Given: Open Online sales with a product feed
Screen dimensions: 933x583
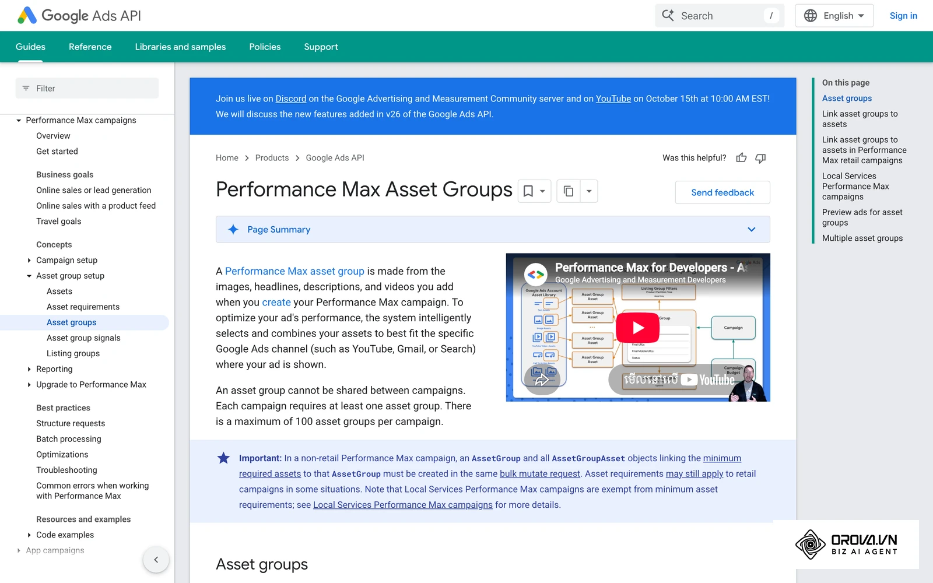Looking at the screenshot, I should 96,206.
